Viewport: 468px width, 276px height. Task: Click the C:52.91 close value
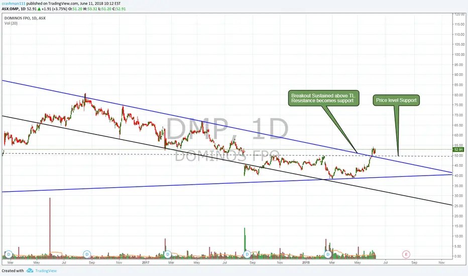119,9
